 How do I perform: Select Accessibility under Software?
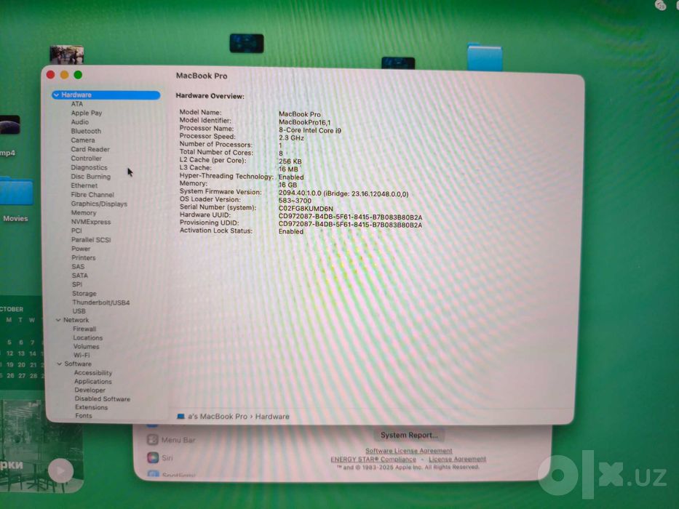pyautogui.click(x=93, y=372)
